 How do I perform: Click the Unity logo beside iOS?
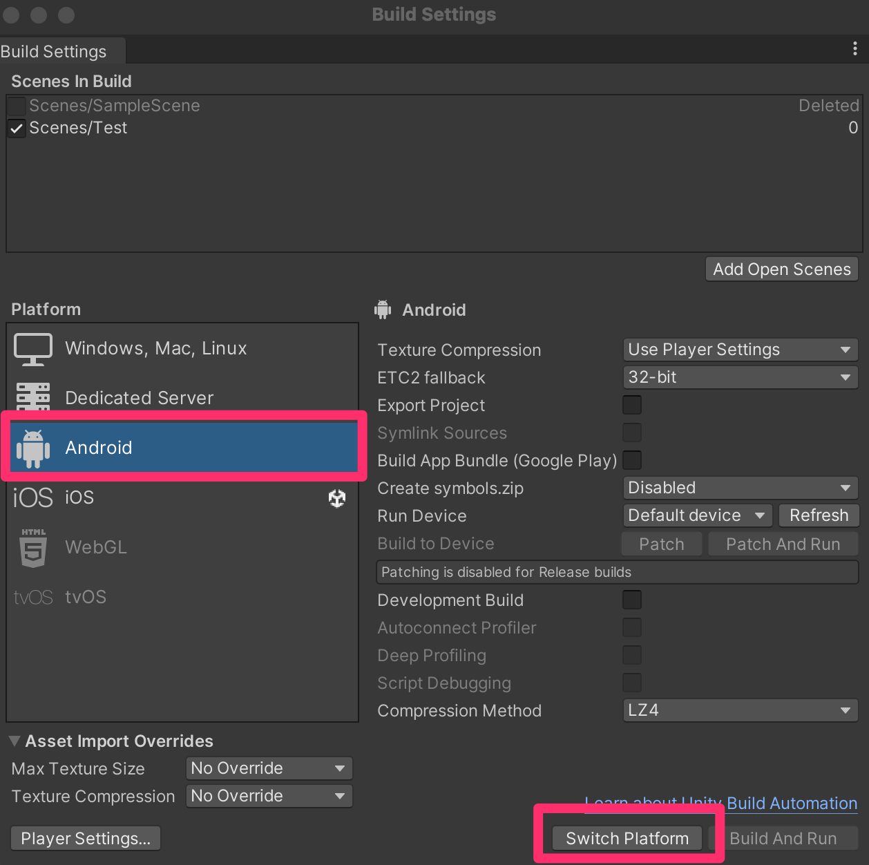tap(337, 498)
